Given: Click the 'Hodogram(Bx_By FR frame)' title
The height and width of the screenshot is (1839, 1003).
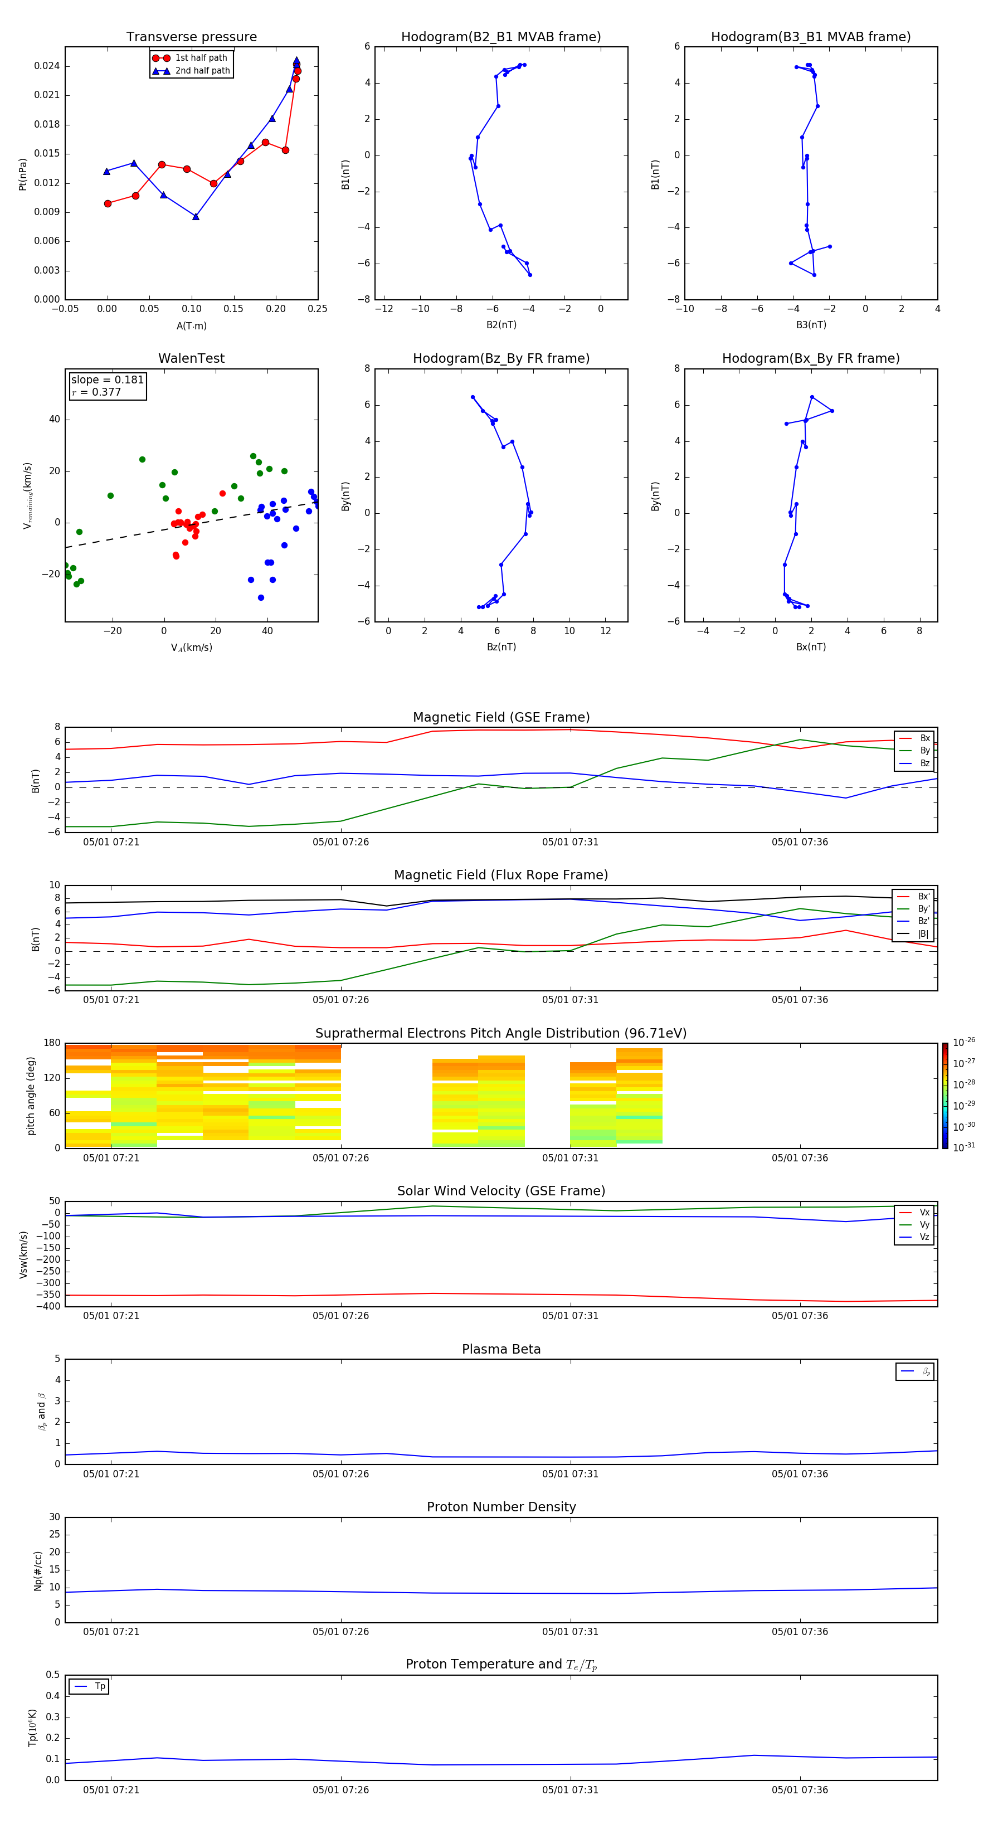Looking at the screenshot, I should pyautogui.click(x=811, y=358).
